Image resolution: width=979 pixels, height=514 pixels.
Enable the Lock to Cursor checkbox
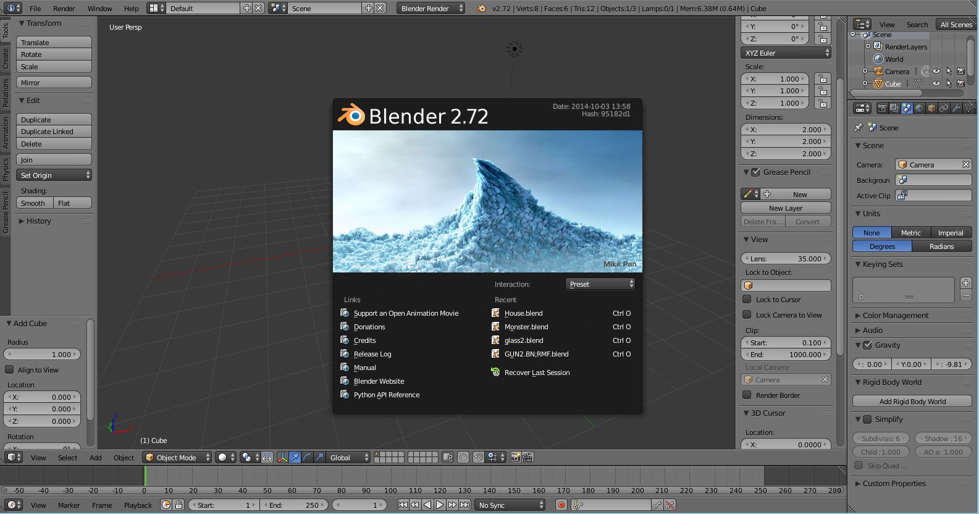pyautogui.click(x=747, y=299)
